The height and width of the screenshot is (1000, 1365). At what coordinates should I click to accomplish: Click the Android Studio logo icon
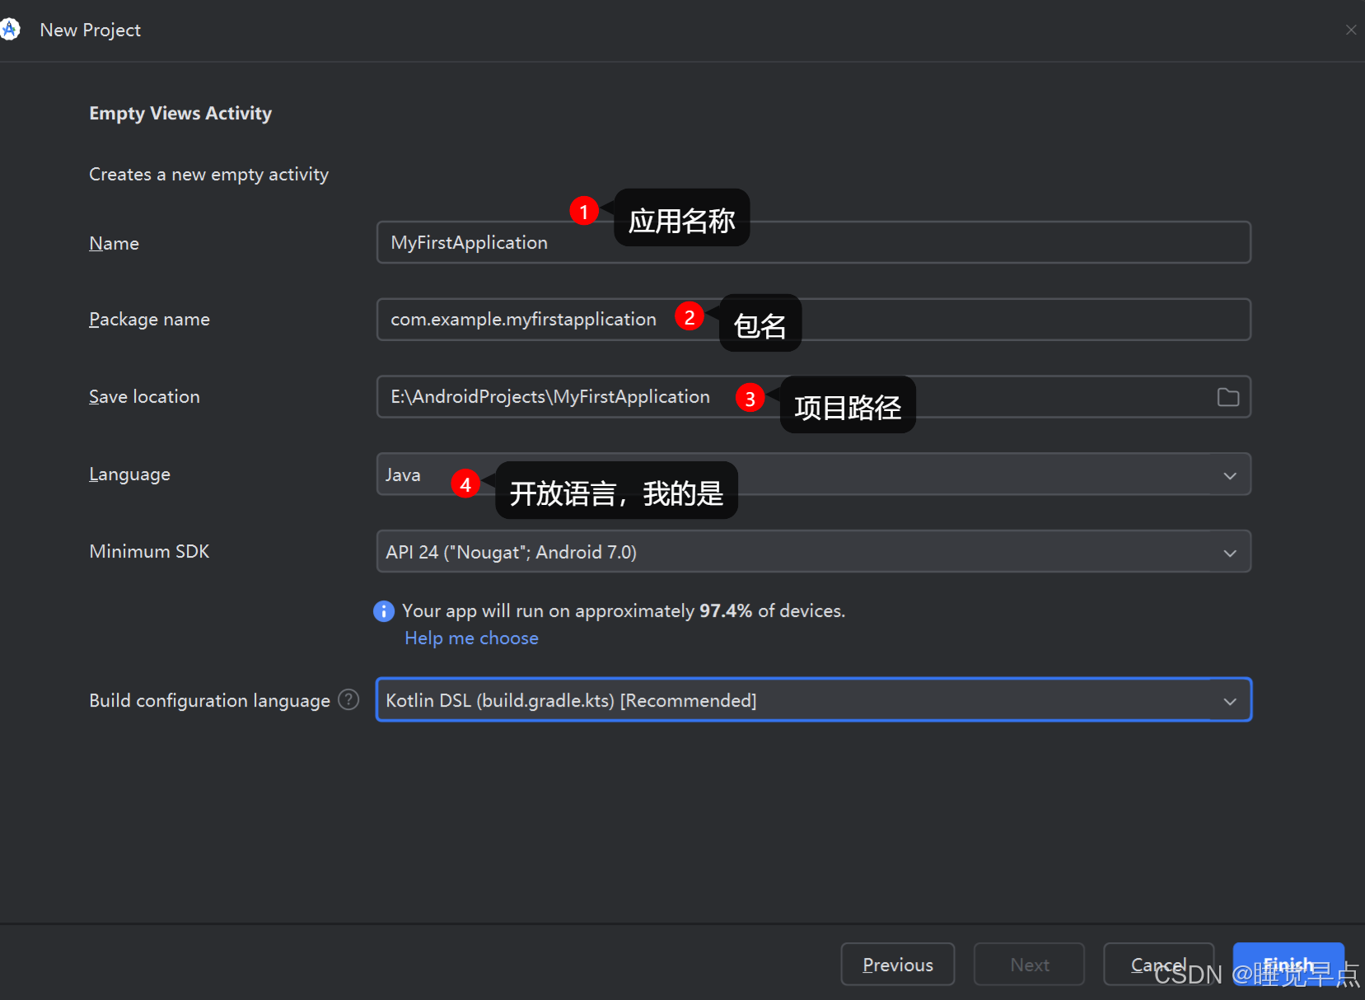click(x=11, y=29)
